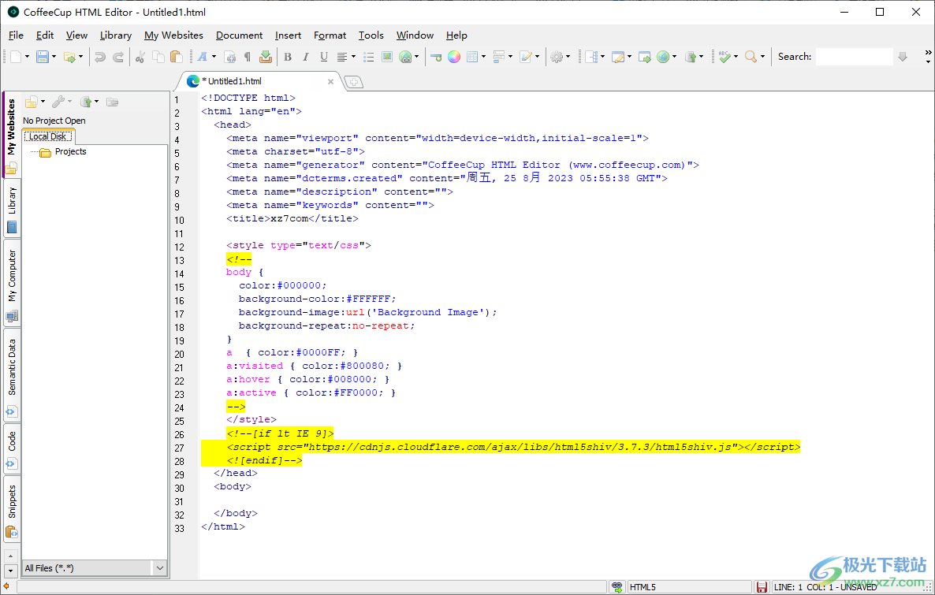This screenshot has width=935, height=595.
Task: Click the download arrow icon beside pilcrow
Action: (266, 57)
